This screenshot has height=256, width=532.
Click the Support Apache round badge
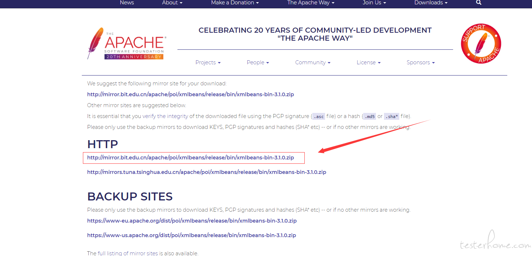(481, 44)
